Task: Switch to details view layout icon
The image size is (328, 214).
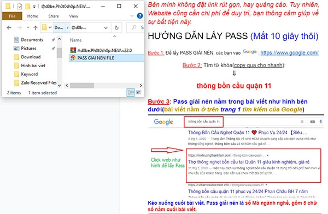Action: coord(131,93)
